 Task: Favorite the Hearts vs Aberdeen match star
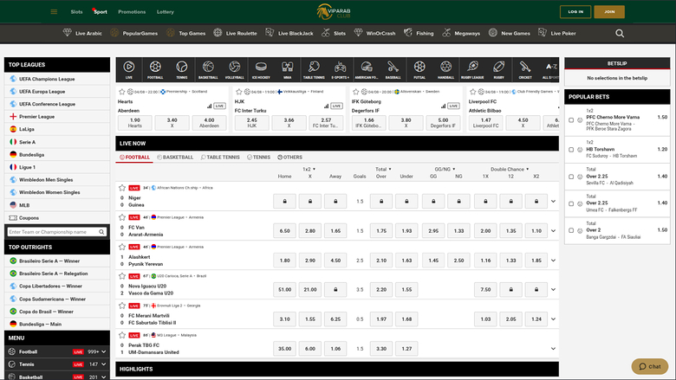(121, 92)
